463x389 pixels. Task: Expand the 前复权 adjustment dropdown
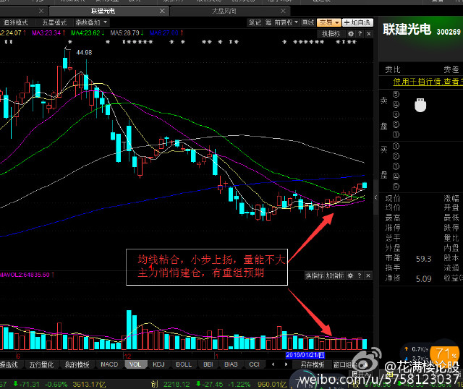point(286,22)
